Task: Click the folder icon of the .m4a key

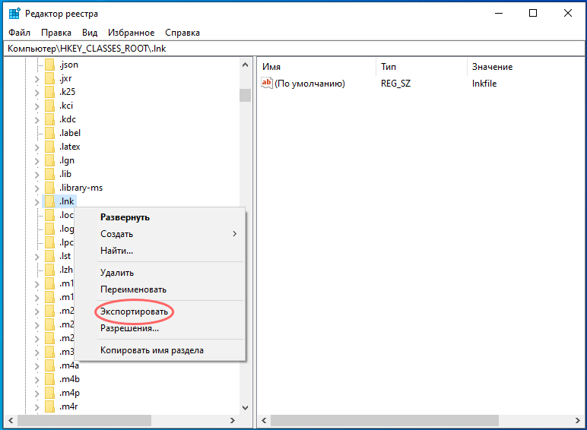Action: 49,365
